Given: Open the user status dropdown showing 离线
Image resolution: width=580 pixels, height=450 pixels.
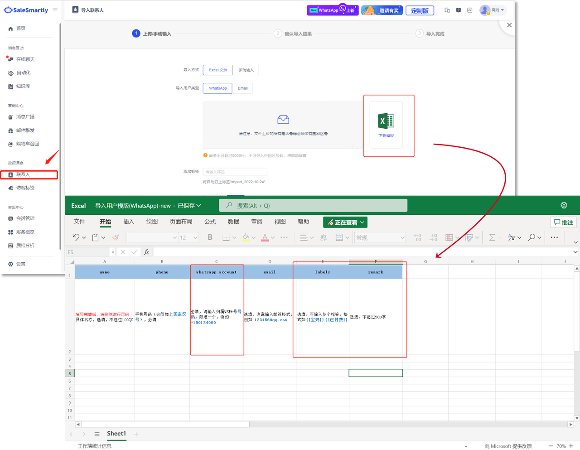Looking at the screenshot, I should tap(493, 10).
